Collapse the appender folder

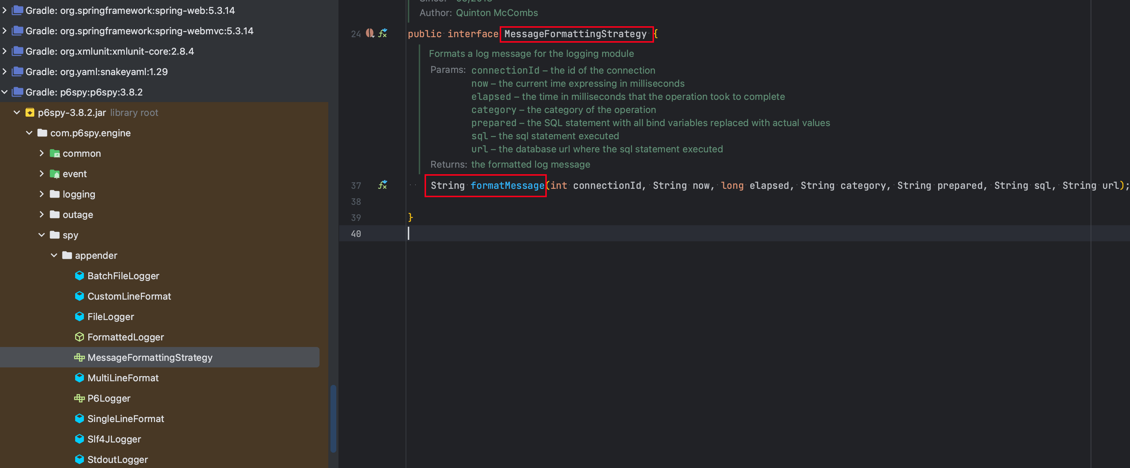coord(54,255)
